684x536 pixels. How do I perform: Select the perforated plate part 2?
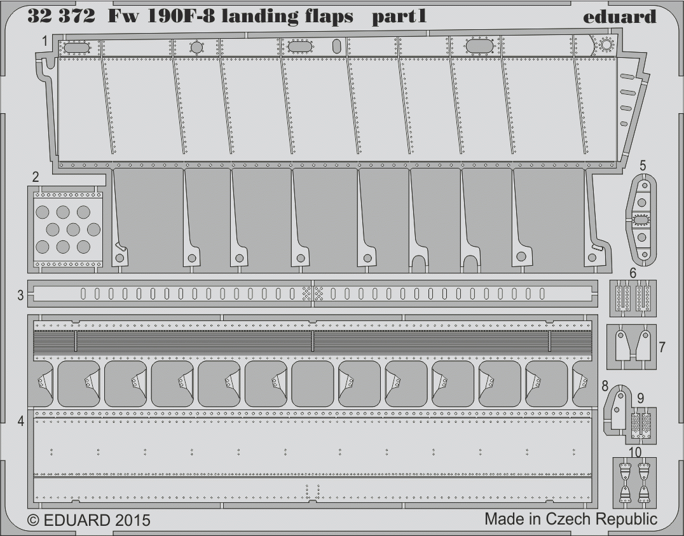tap(69, 229)
